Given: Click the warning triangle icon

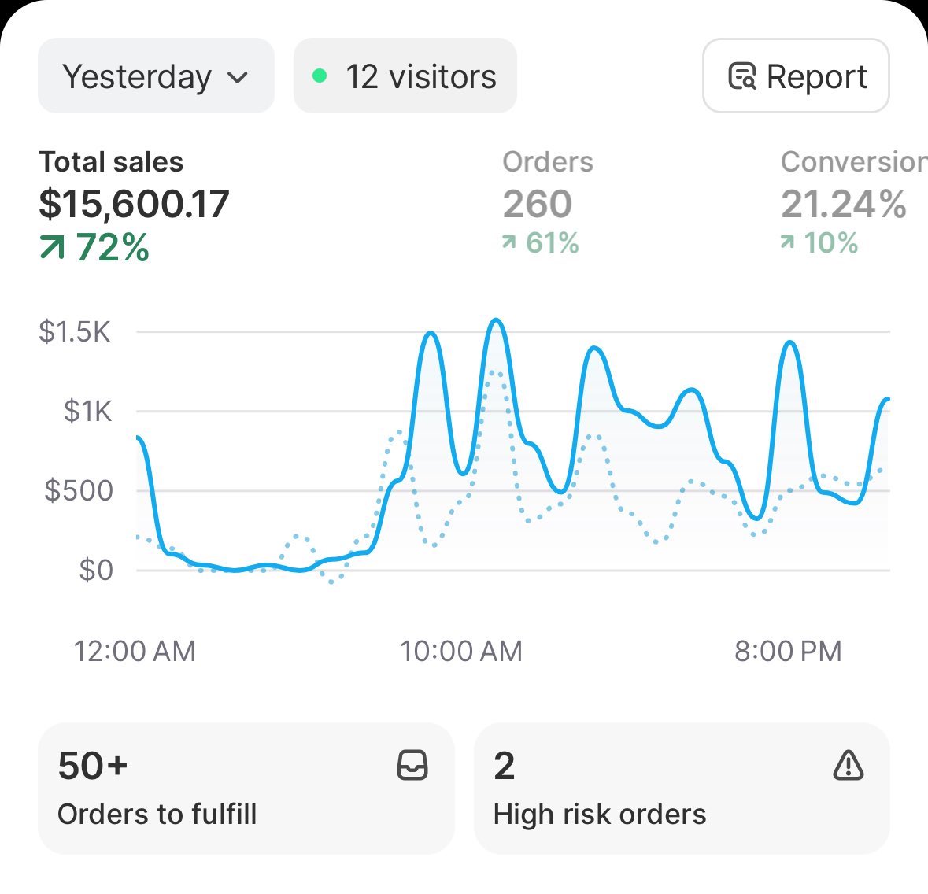Looking at the screenshot, I should 848,765.
